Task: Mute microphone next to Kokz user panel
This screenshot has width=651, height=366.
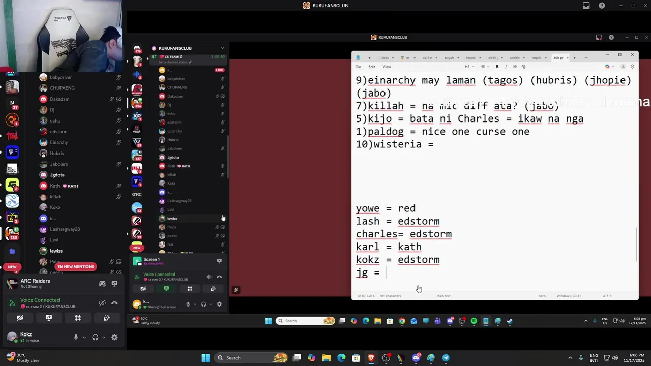Action: (76, 337)
